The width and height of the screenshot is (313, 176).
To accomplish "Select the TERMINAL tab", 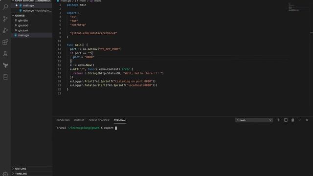I will pos(120,120).
